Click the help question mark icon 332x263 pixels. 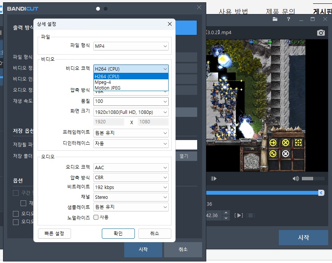click(288, 19)
